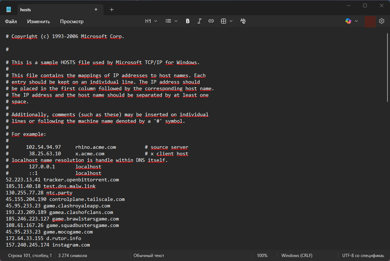
Task: Open Notepad settings gear
Action: 381,21
